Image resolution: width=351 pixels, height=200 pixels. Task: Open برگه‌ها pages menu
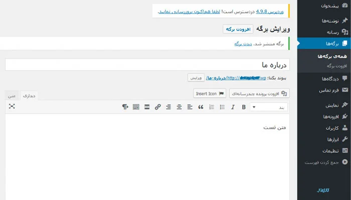tap(324, 43)
